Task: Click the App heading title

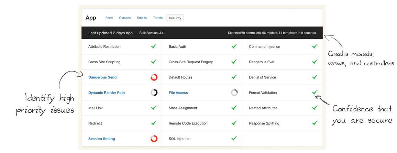Action: [91, 18]
